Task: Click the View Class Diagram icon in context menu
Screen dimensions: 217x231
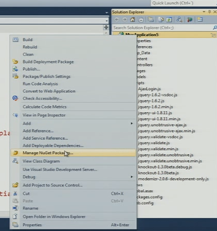Action: (15, 161)
